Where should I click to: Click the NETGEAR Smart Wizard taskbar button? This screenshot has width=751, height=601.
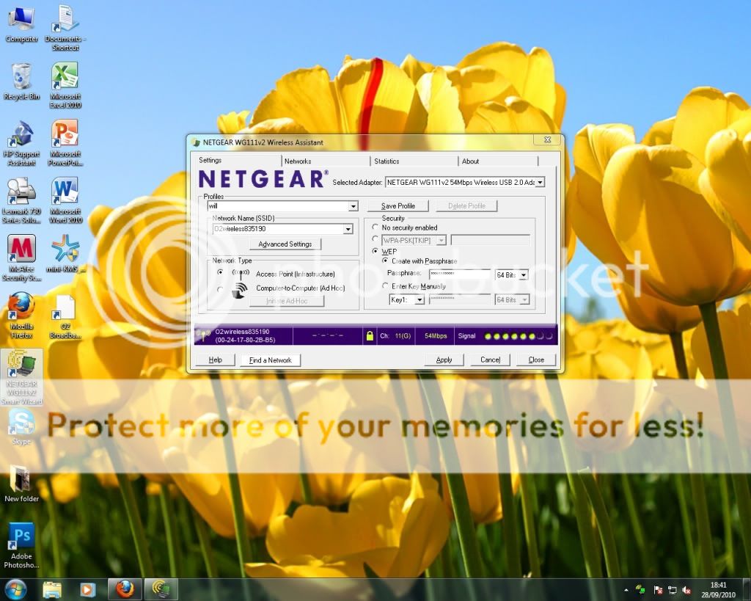click(161, 589)
